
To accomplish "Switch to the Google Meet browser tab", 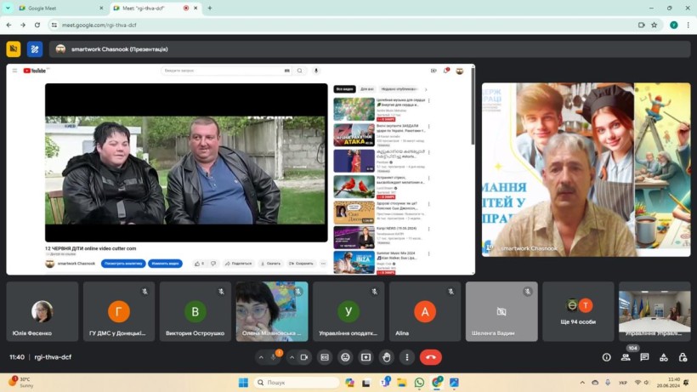I will point(60,8).
